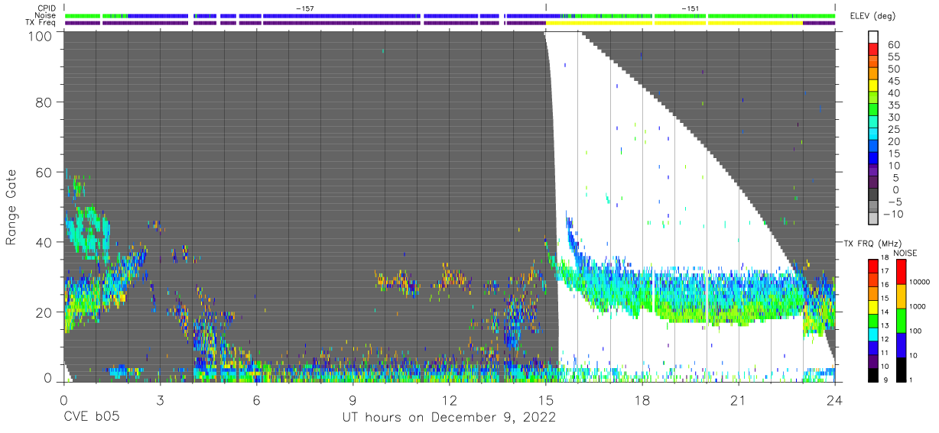Click the x-axis tick label '12'
Screen dimensions: 939x433
pyautogui.click(x=449, y=400)
